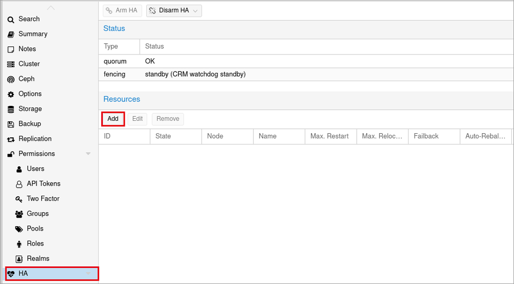Click the quorum 'OK' value
The height and width of the screenshot is (284, 514).
click(x=150, y=62)
